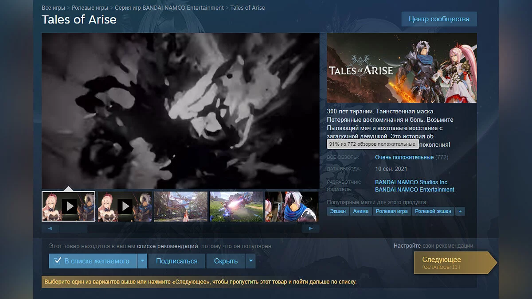Viewport: 532px width, 299px height.
Task: Select the 'Ролевой экшен' tag
Action: pos(433,211)
